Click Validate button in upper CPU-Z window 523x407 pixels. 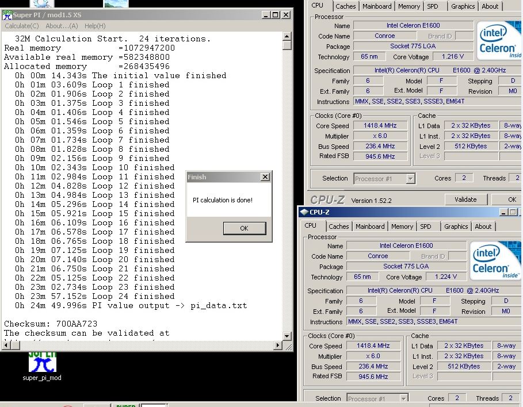tap(465, 199)
